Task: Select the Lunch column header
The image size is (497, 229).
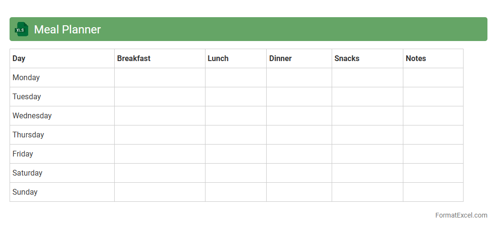Action: [x=218, y=58]
